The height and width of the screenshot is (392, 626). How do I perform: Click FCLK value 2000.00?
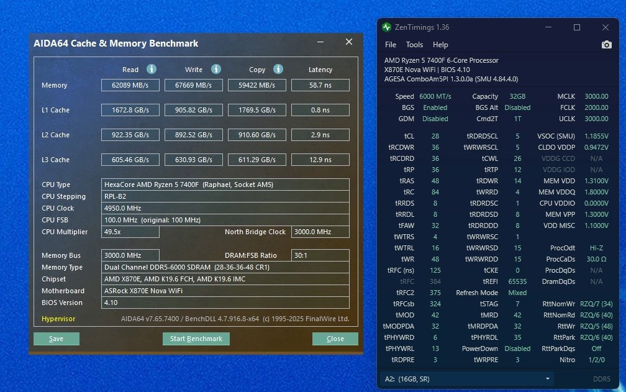596,107
